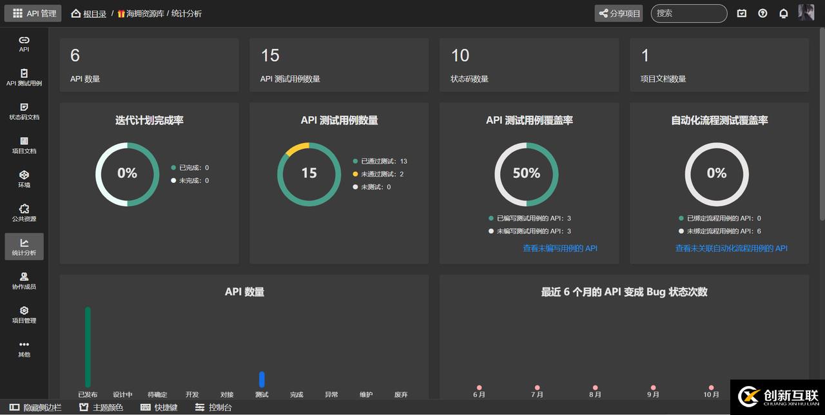
Task: Open 环境 sidebar section
Action: [24, 179]
